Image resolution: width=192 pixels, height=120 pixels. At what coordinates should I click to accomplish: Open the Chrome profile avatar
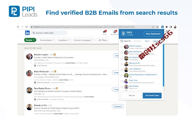175,27
